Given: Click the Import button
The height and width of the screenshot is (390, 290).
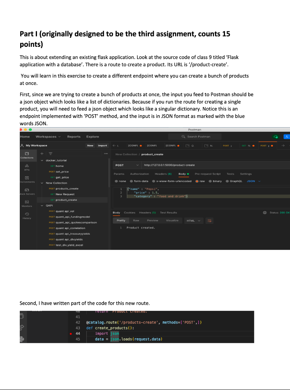Looking at the screenshot, I should 102,145.
